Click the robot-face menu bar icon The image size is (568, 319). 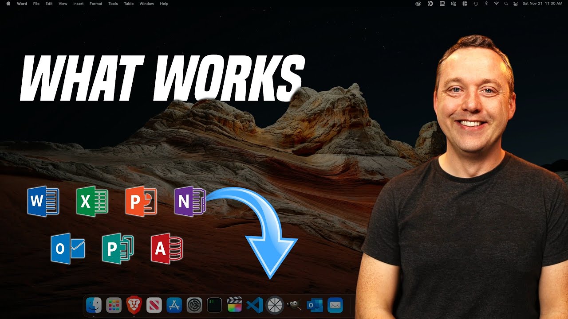click(x=442, y=4)
